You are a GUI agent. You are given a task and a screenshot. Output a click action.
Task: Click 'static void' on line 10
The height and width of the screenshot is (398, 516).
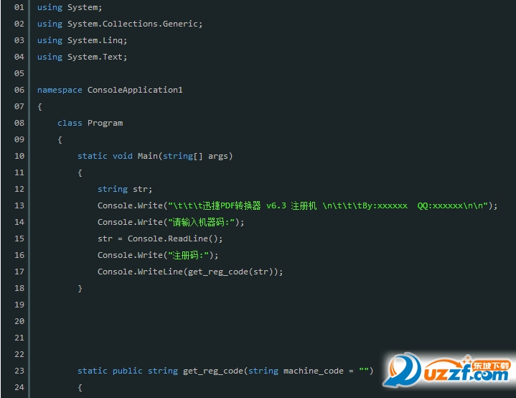click(105, 156)
